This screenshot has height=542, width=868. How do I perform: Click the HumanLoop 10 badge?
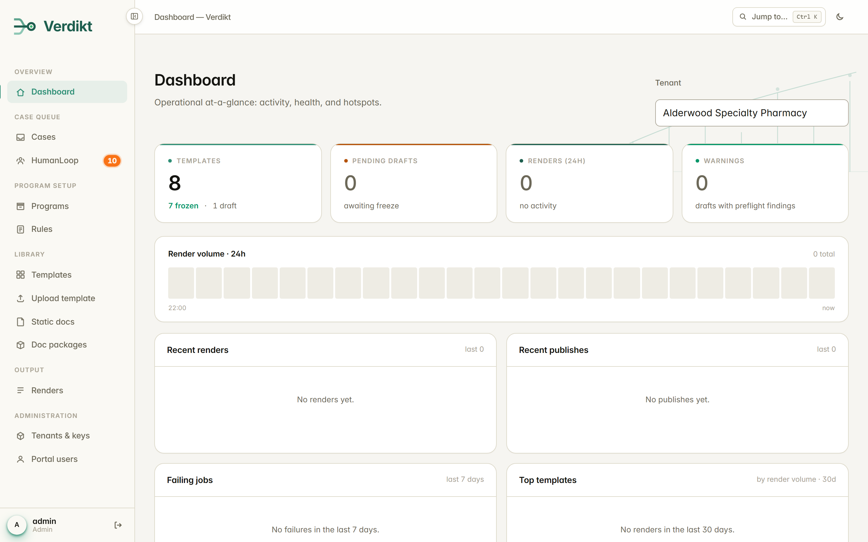112,160
